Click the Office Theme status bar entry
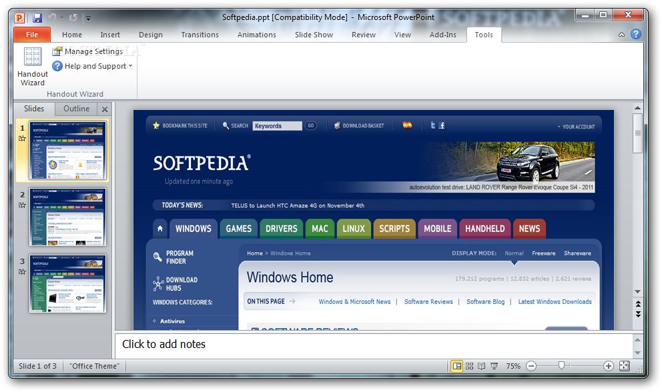Image resolution: width=662 pixels, height=392 pixels. [x=95, y=366]
